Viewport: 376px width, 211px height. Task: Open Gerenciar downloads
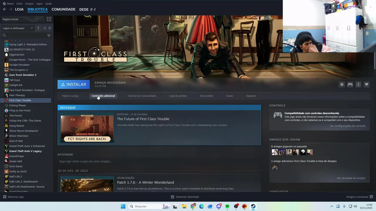coord(185,197)
